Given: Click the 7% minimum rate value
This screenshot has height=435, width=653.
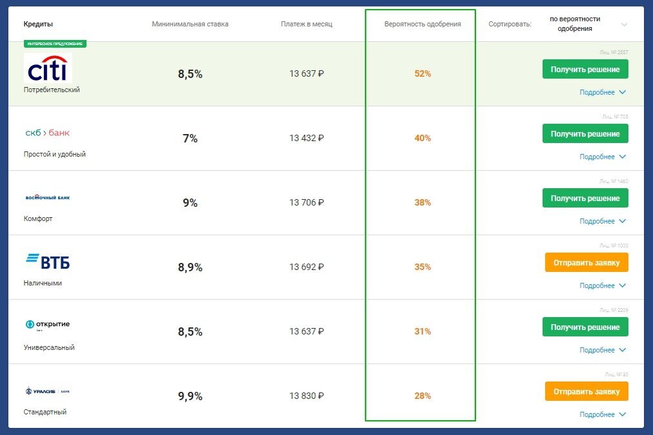Looking at the screenshot, I should (190, 139).
